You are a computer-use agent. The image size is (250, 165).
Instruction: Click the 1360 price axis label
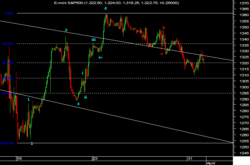click(x=244, y=15)
